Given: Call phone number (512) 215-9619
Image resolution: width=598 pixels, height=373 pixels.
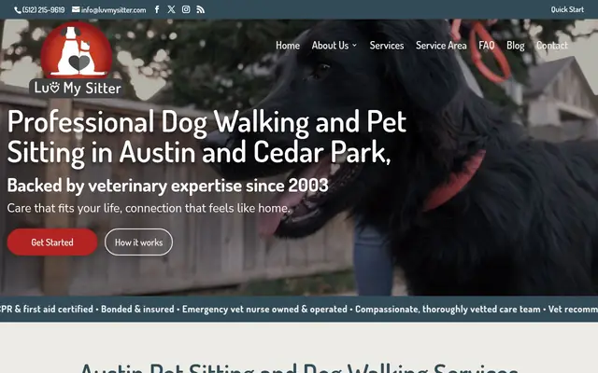Looking at the screenshot, I should [44, 10].
